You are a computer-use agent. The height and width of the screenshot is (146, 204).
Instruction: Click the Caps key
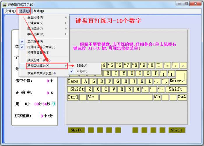74,81
